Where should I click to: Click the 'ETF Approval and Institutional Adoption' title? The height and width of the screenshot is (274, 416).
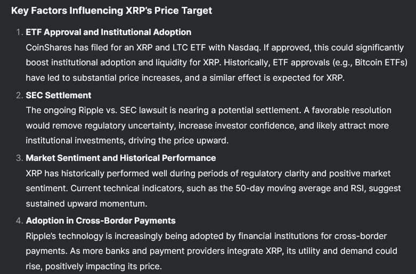coord(108,32)
